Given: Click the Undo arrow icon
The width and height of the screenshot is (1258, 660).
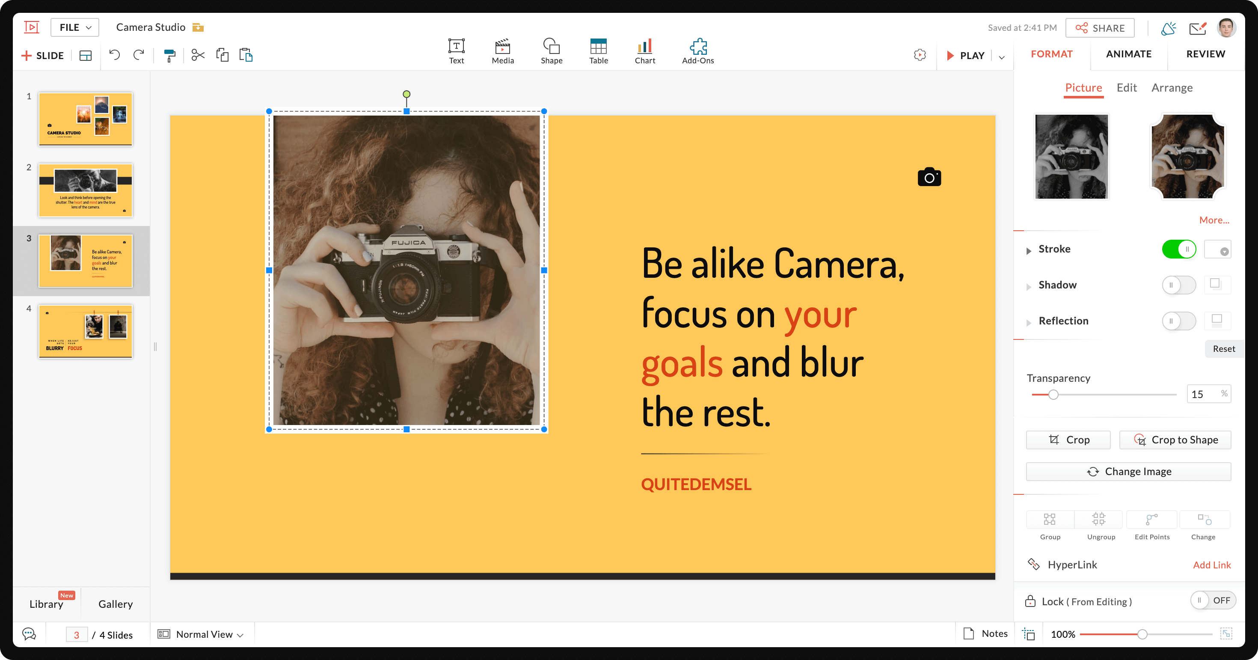Looking at the screenshot, I should coord(114,55).
